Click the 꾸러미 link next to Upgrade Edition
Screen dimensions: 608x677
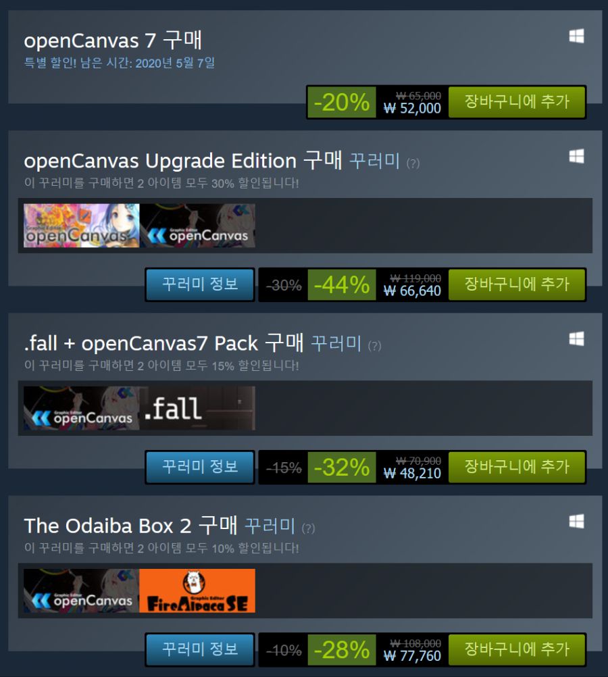click(375, 161)
